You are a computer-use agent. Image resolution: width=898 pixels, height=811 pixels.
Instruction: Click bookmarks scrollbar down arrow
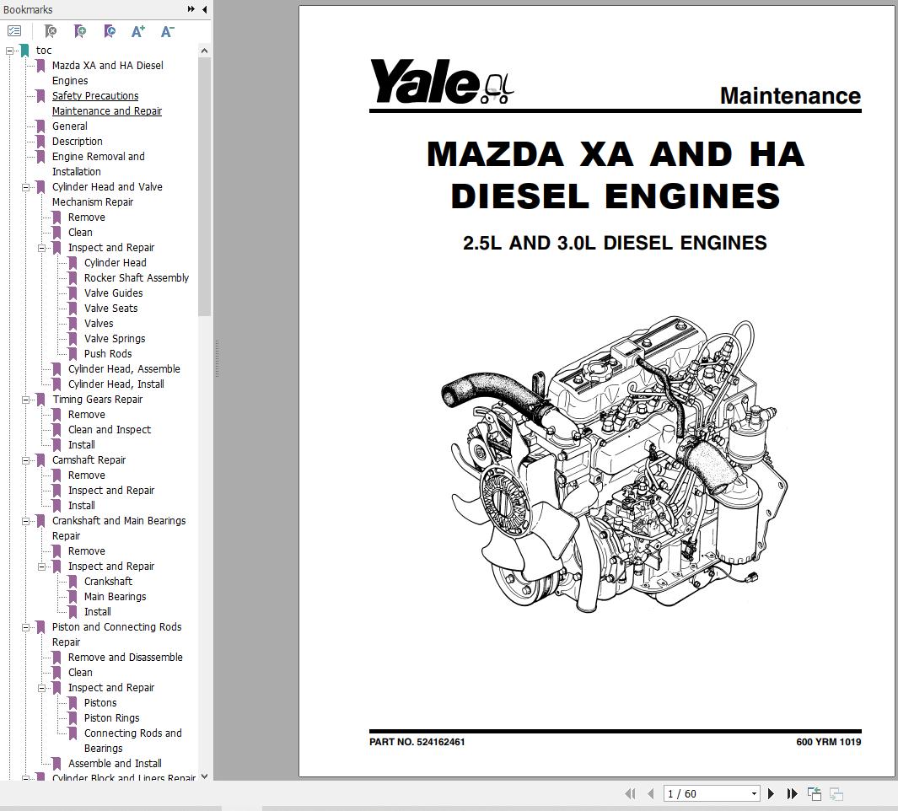(204, 776)
